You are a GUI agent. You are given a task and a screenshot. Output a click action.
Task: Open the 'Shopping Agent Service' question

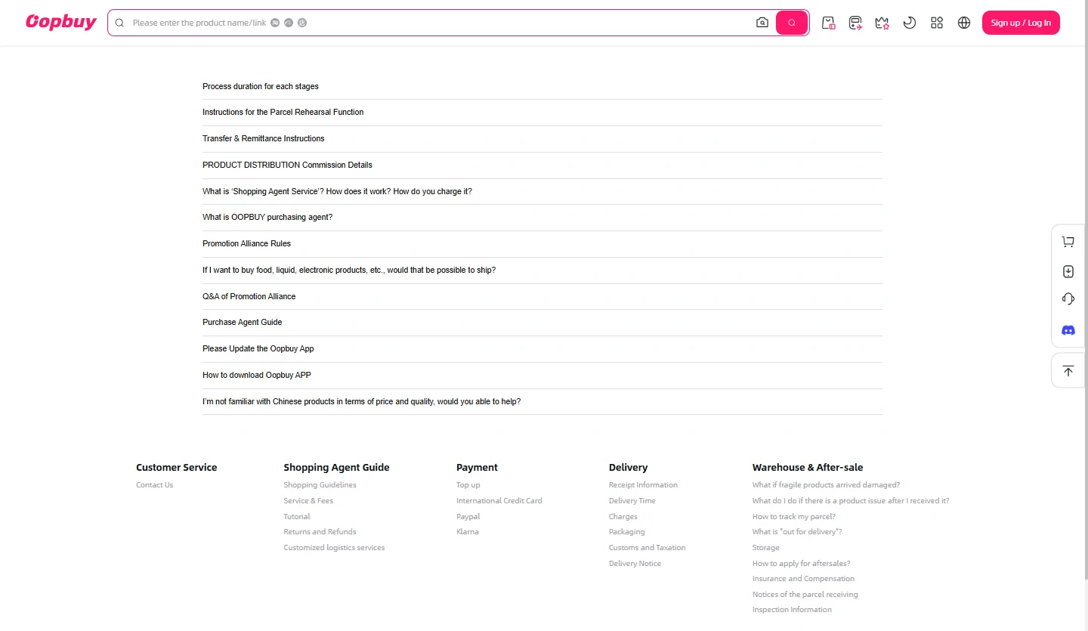pos(542,192)
